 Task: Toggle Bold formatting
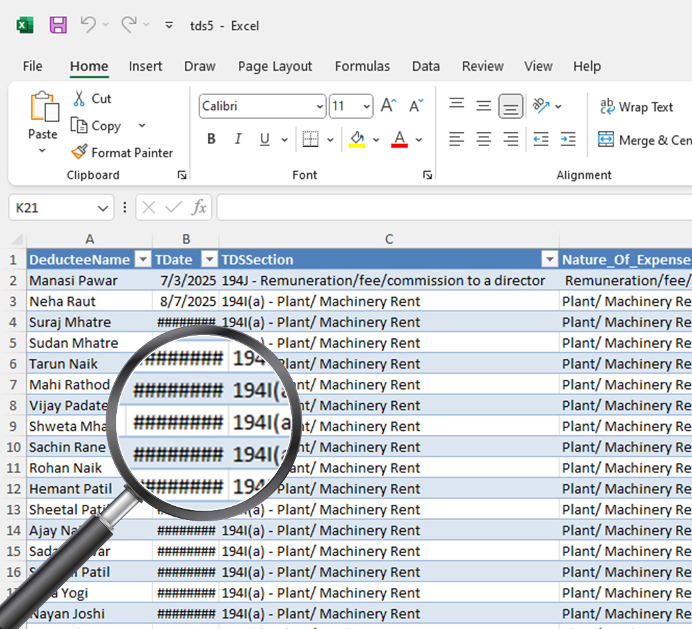[x=211, y=139]
